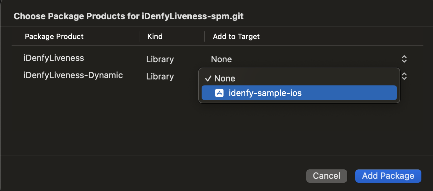The width and height of the screenshot is (433, 191).
Task: Click the up-down chevrons in iDenfyLiveness row
Action: point(404,59)
